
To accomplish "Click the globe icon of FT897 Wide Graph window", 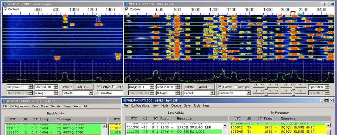I will [4, 4].
